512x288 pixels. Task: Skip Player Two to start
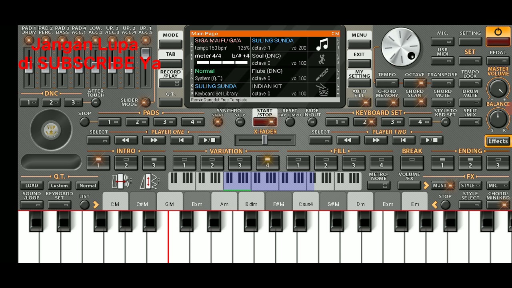tap(403, 140)
